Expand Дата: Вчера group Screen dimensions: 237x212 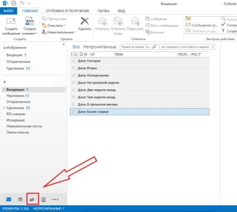[74, 68]
